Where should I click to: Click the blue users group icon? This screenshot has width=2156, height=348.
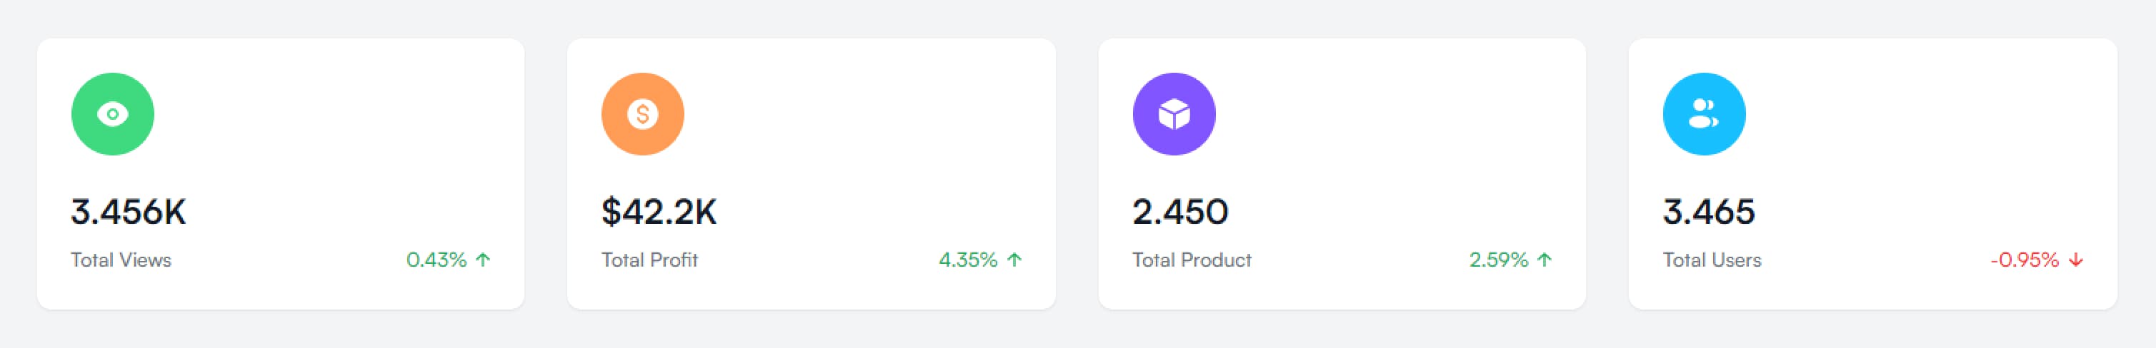point(1703,114)
